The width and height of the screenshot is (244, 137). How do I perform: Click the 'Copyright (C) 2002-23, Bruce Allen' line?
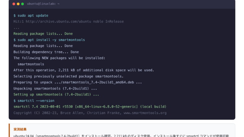pyautogui.click(x=90, y=113)
